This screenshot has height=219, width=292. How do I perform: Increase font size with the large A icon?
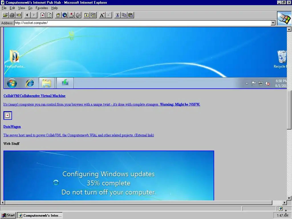tap(102, 15)
